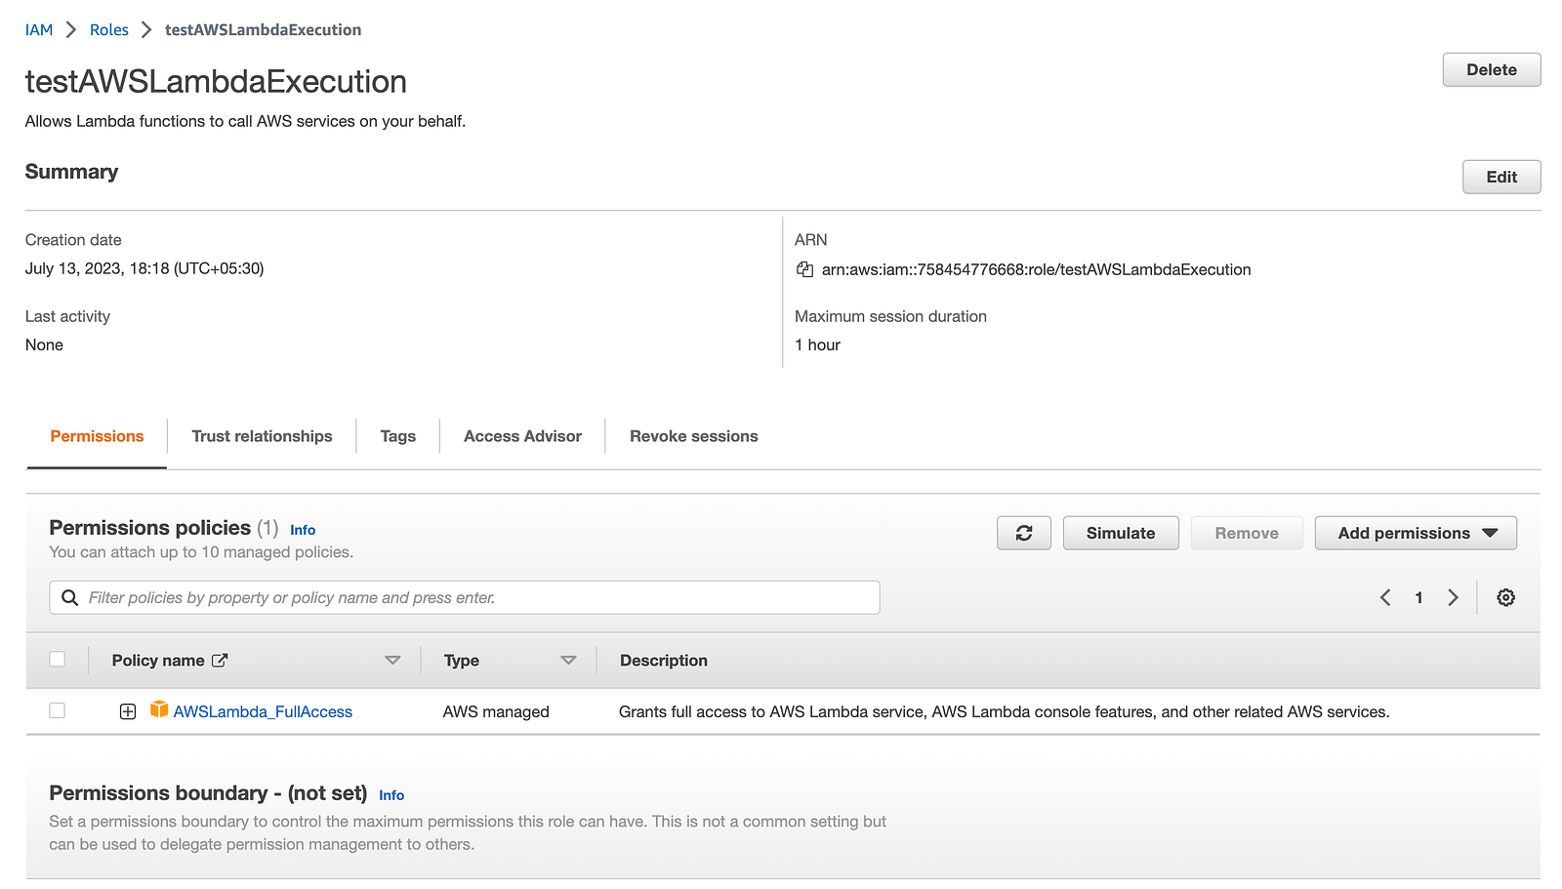The width and height of the screenshot is (1562, 889).
Task: Sort by Policy name column arrow
Action: (392, 661)
